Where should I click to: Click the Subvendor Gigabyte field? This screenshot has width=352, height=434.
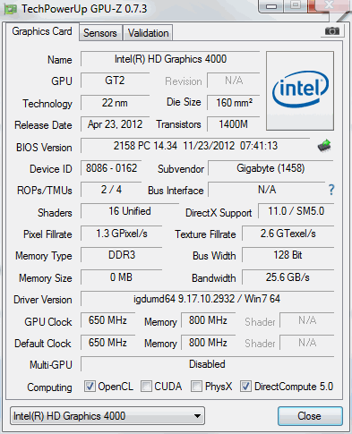[270, 168]
